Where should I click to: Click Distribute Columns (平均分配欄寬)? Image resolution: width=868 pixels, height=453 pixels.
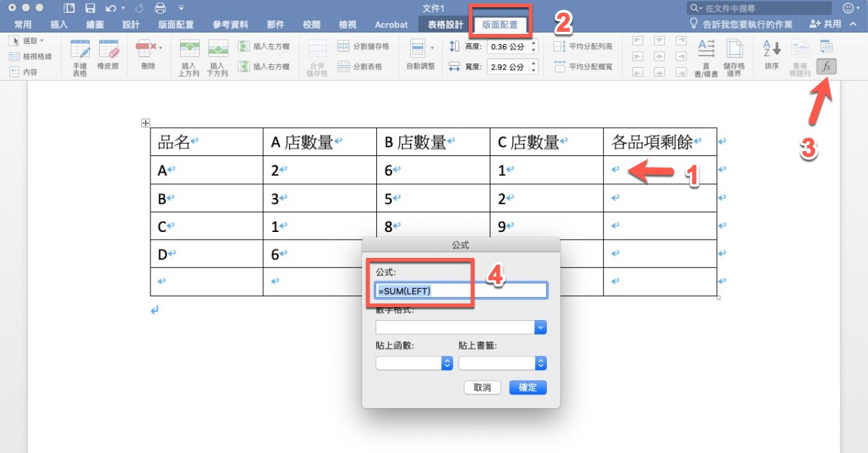[x=583, y=66]
